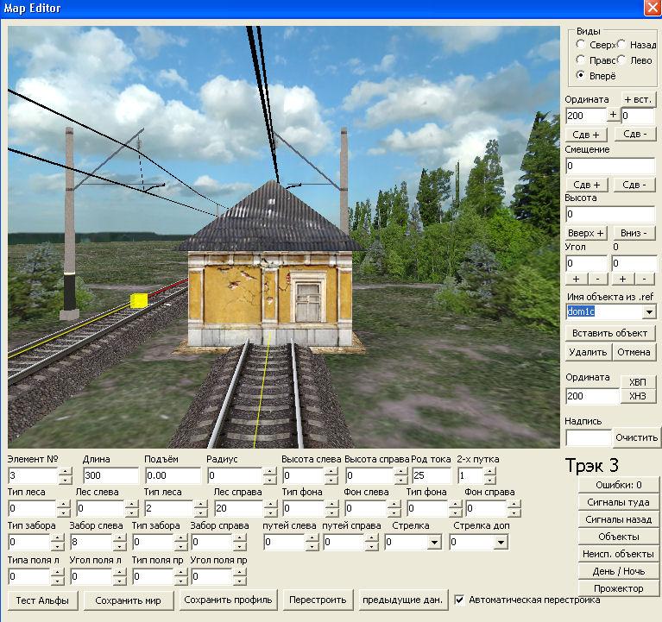This screenshot has width=662, height=622.
Task: Open the Имя объекта из .ref dropdown
Action: [648, 311]
